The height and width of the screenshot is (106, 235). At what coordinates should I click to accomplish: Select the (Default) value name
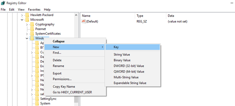pos(92,22)
